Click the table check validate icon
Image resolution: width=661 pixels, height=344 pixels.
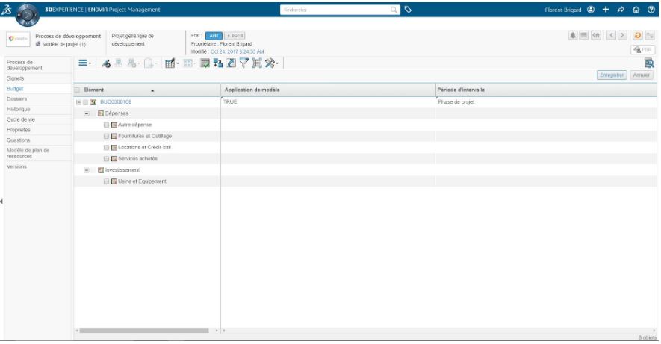coord(205,63)
